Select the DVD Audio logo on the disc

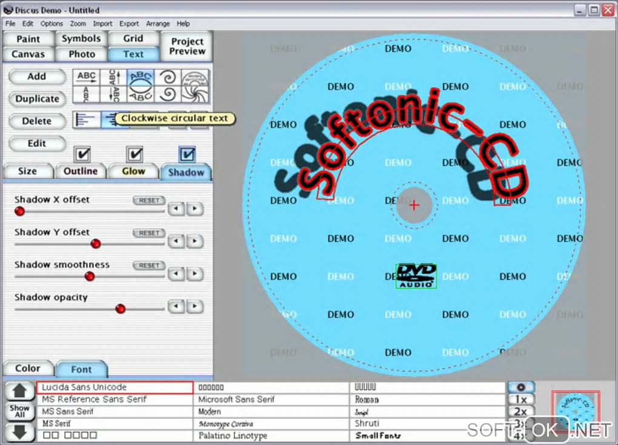pos(416,276)
